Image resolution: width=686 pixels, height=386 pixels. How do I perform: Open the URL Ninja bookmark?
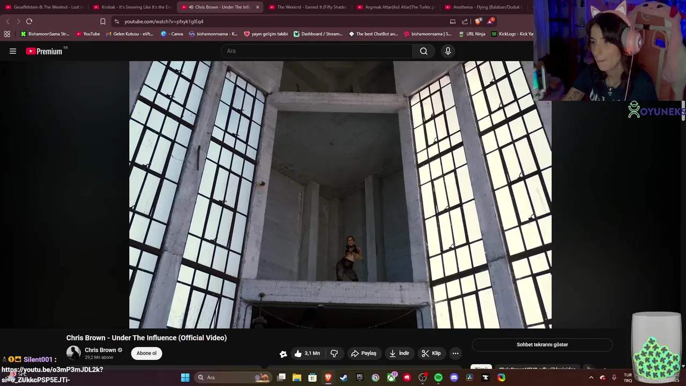(x=471, y=34)
